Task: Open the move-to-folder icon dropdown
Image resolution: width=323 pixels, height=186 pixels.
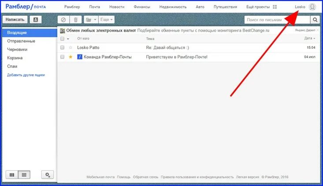Action: coord(91,20)
